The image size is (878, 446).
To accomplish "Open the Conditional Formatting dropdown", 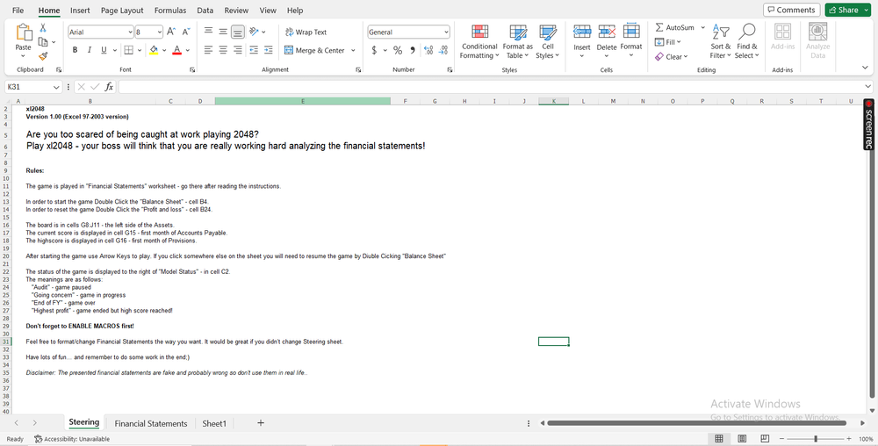I will (479, 50).
